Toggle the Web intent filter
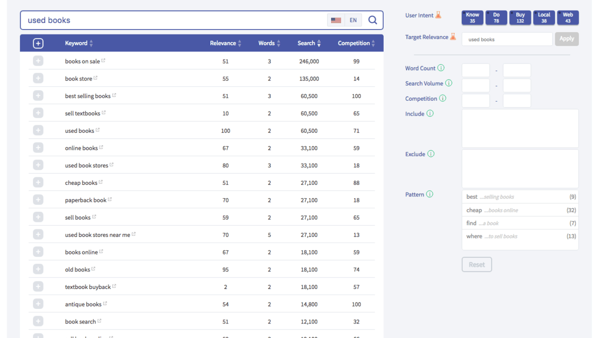The image size is (601, 338). [x=568, y=18]
